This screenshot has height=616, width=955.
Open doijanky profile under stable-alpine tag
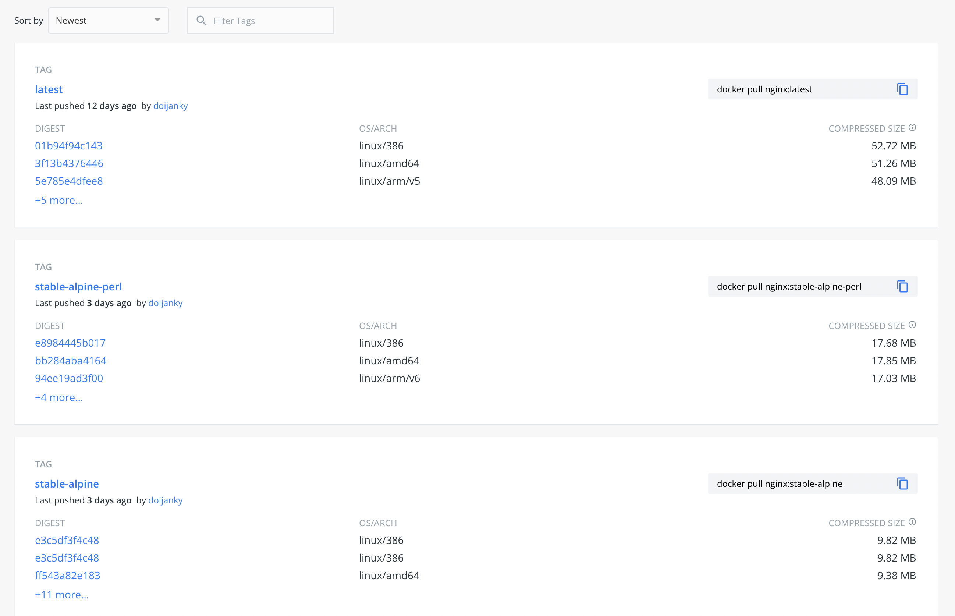point(166,500)
